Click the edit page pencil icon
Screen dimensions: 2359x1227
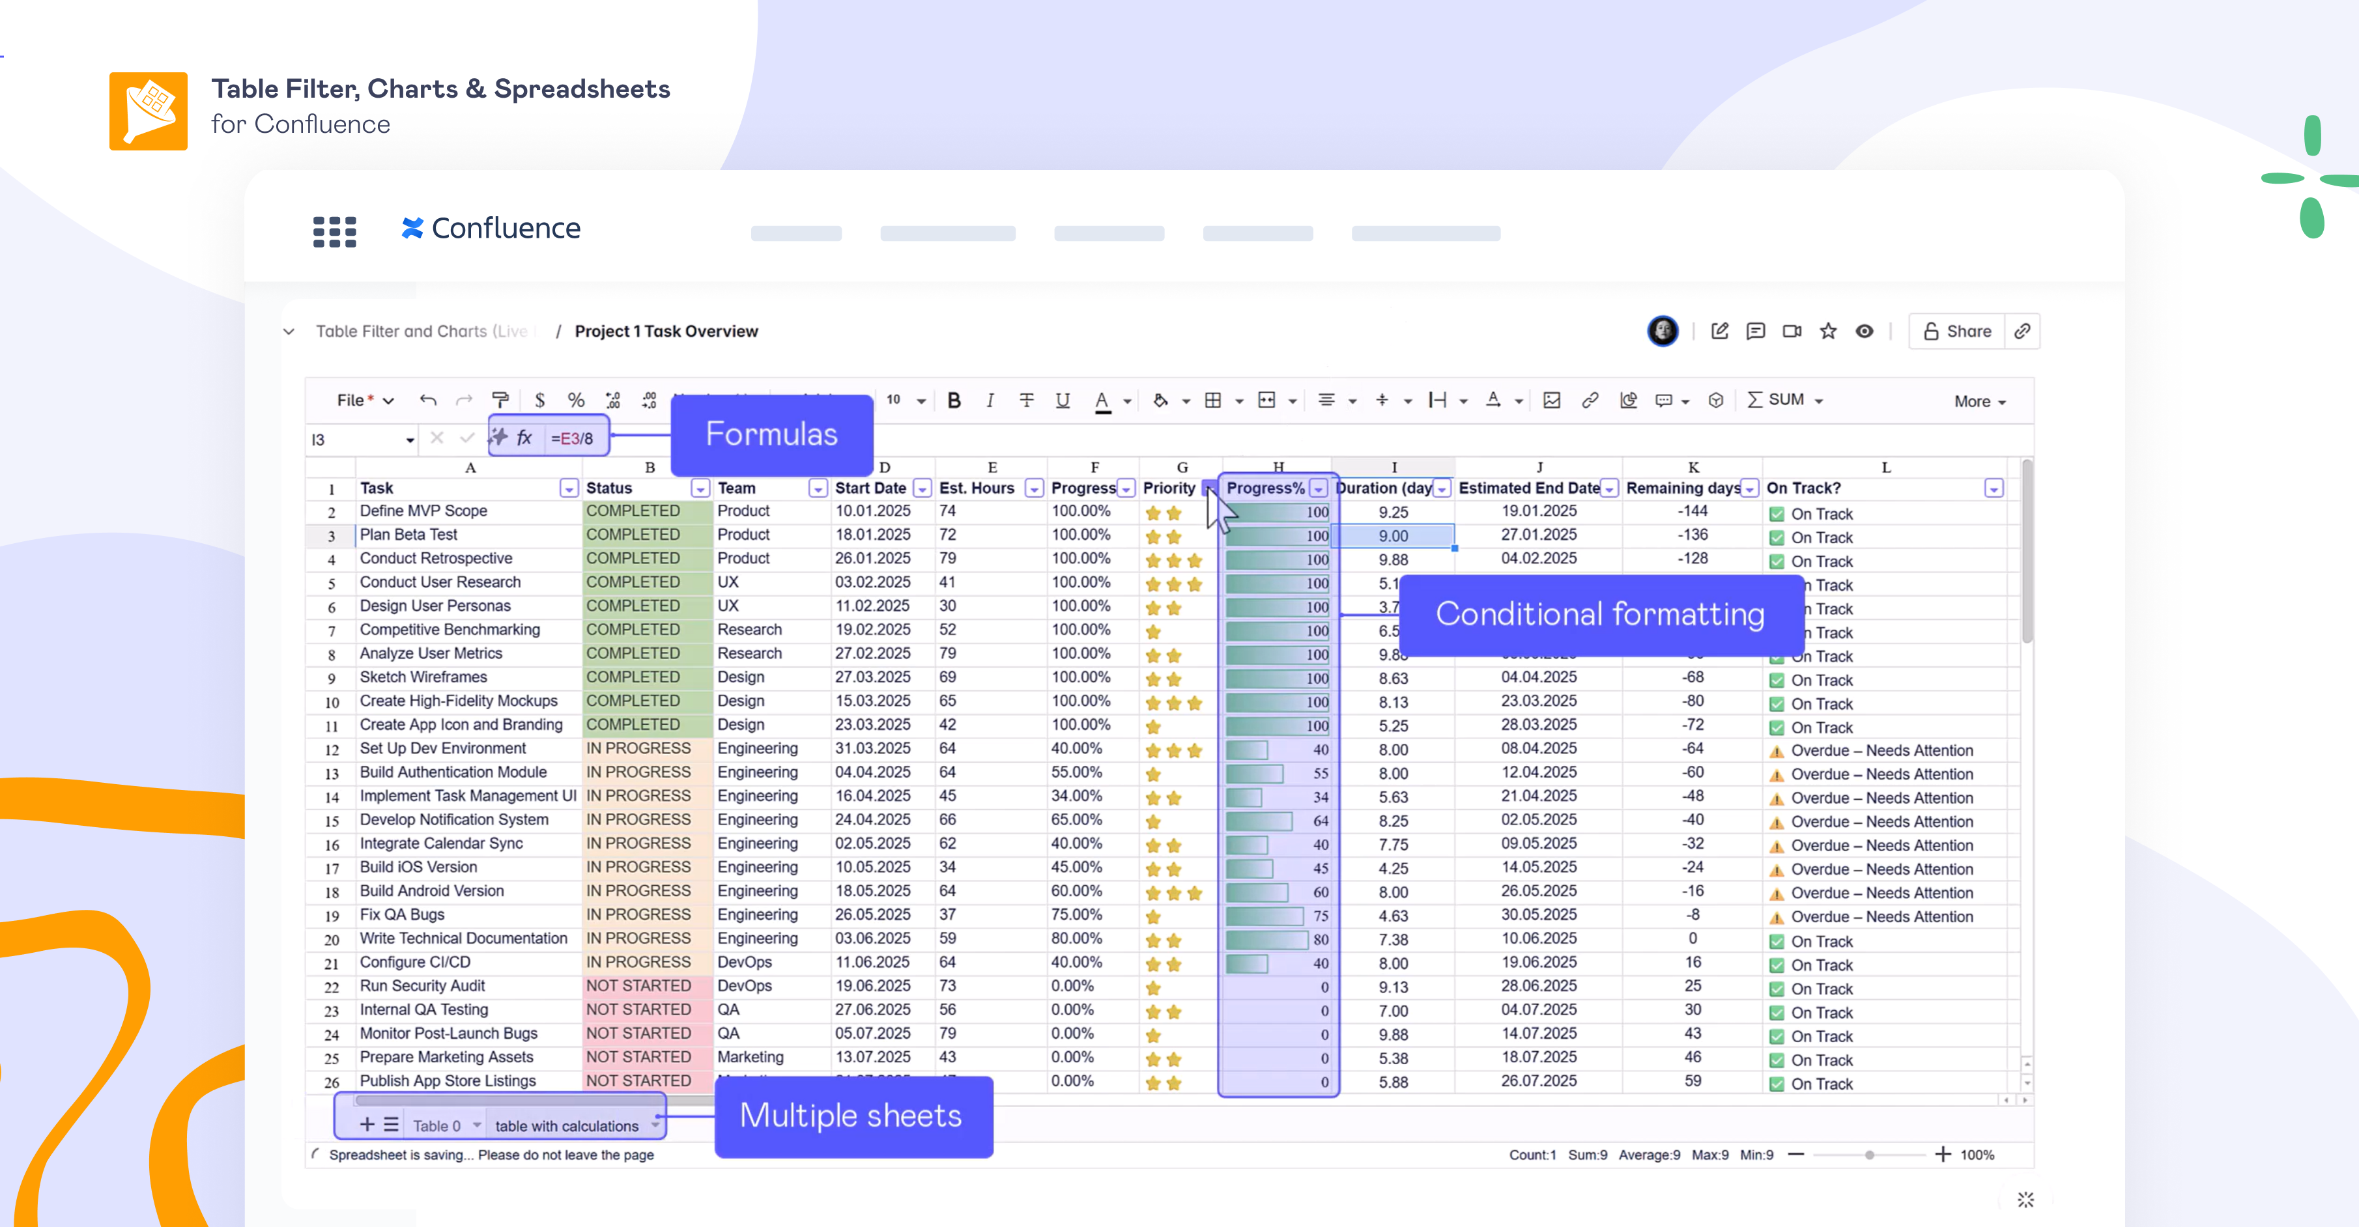pyautogui.click(x=1719, y=331)
